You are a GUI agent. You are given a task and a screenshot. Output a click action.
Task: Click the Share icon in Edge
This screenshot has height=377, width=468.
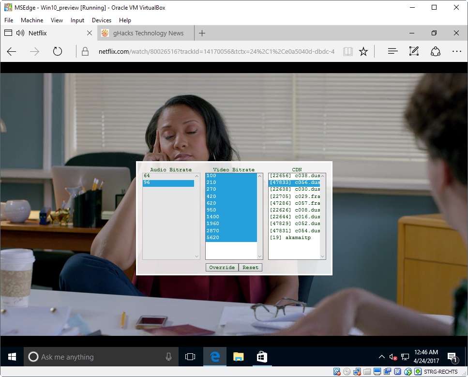coord(435,51)
